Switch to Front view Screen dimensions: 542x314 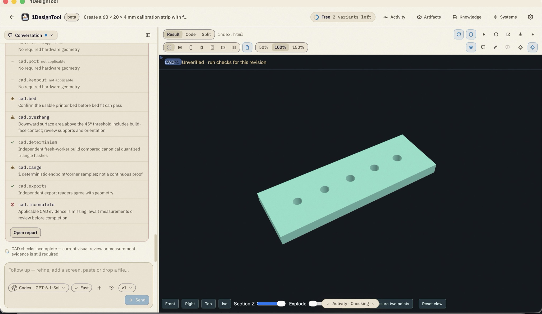tap(170, 304)
